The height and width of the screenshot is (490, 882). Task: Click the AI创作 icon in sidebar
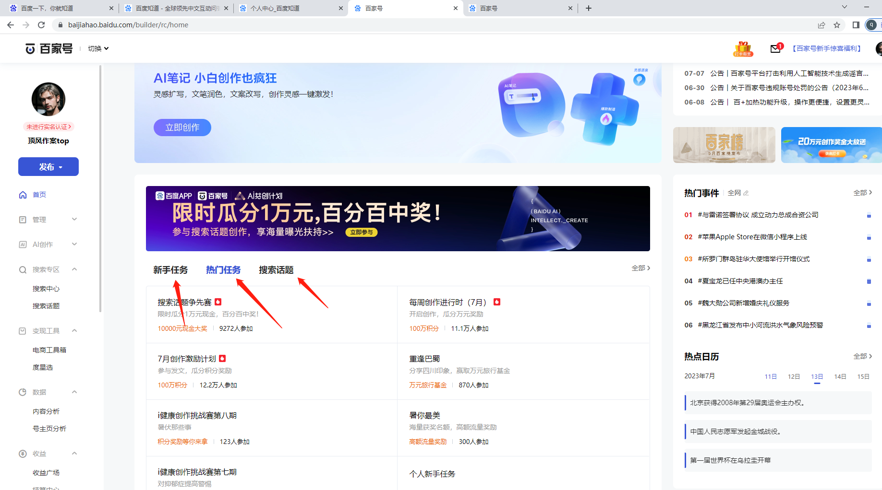[x=23, y=245]
